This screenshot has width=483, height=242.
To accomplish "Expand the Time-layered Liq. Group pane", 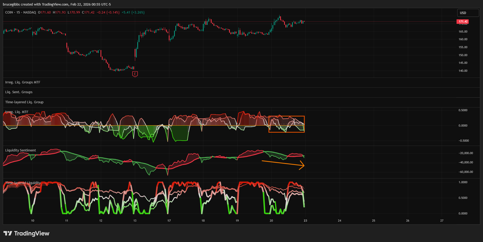I will point(24,102).
